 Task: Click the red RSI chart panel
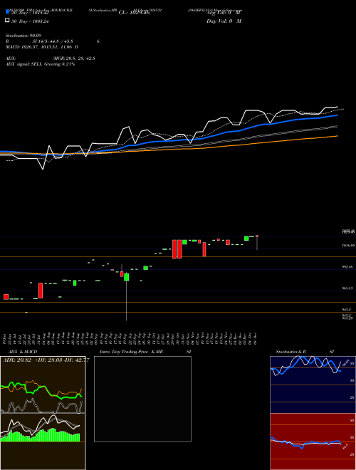[x=313, y=442]
